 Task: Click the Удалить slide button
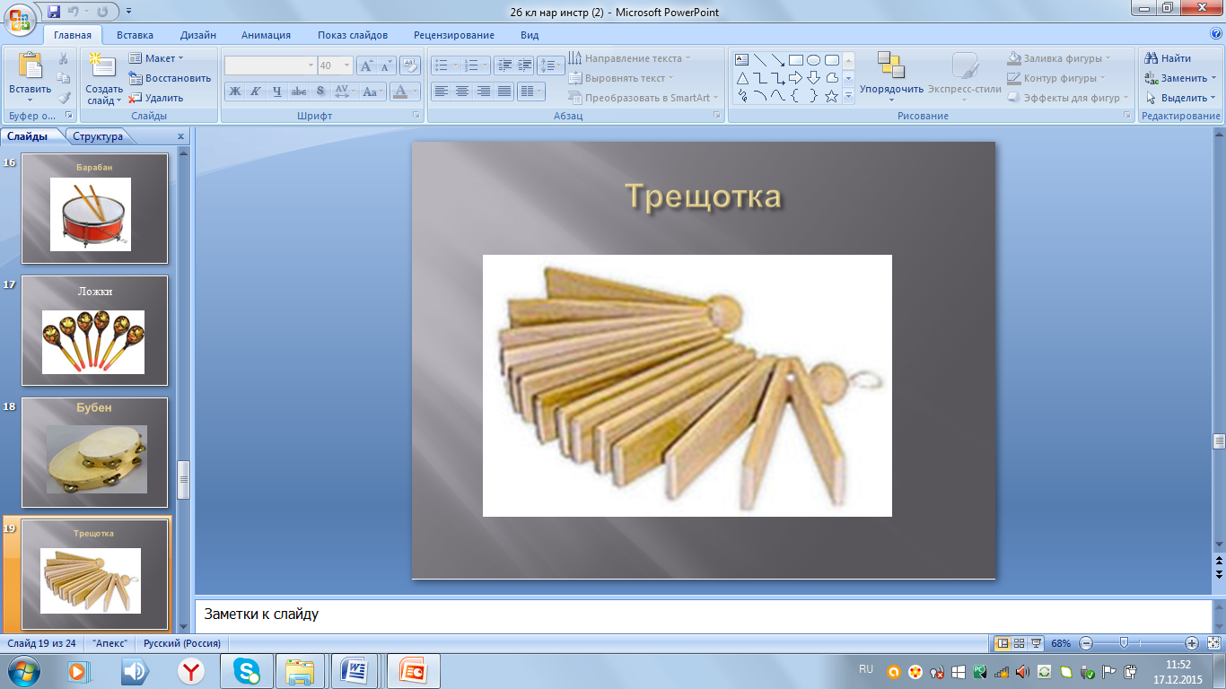[157, 98]
